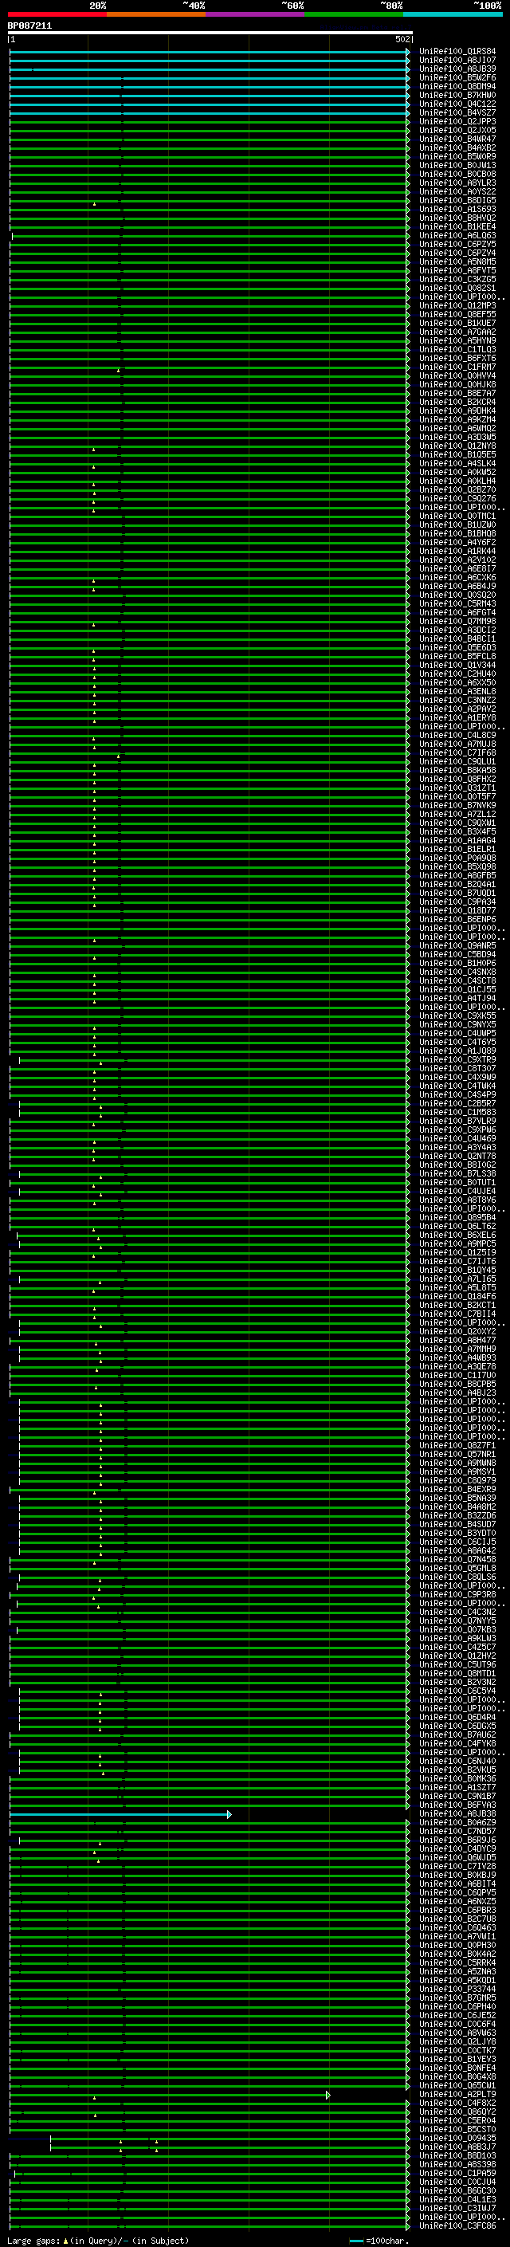
Task: Open hit UniRef100_Q4C122
Action: (x=457, y=104)
